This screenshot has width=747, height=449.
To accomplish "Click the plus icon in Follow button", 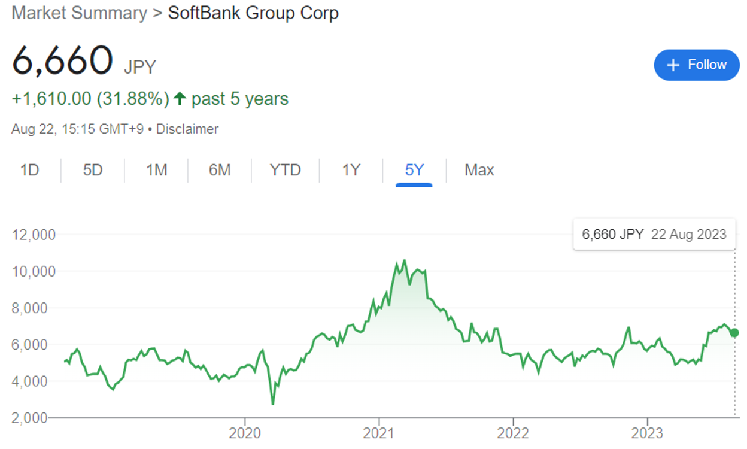I will click(x=673, y=65).
